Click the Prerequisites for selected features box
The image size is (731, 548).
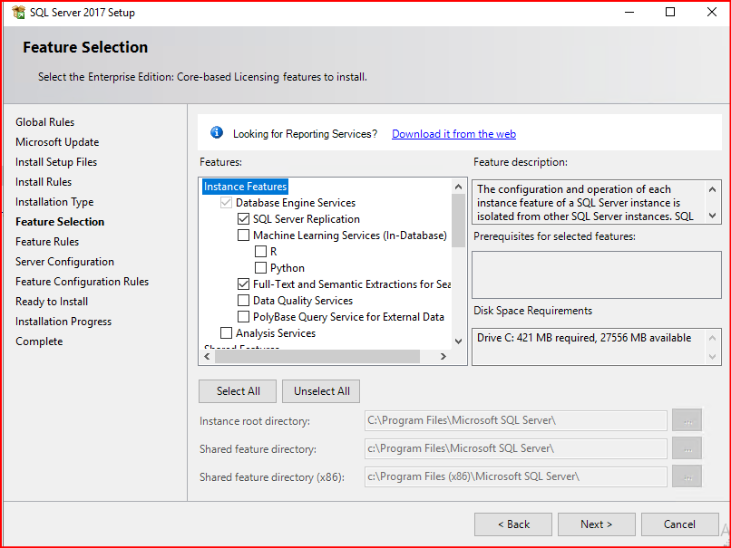pos(596,274)
